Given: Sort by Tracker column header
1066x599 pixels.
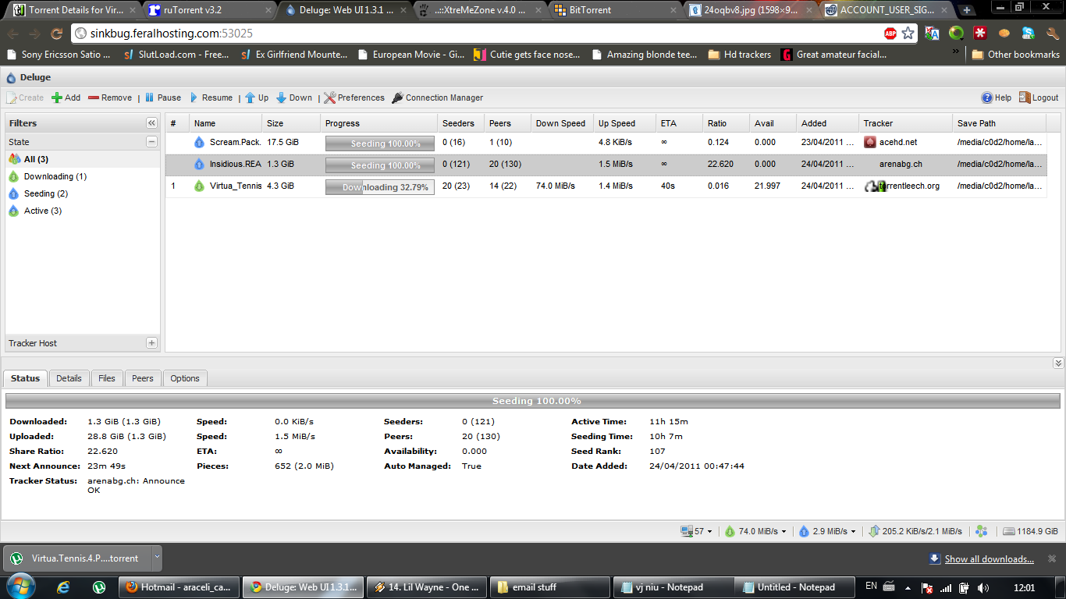Looking at the screenshot, I should [x=906, y=123].
